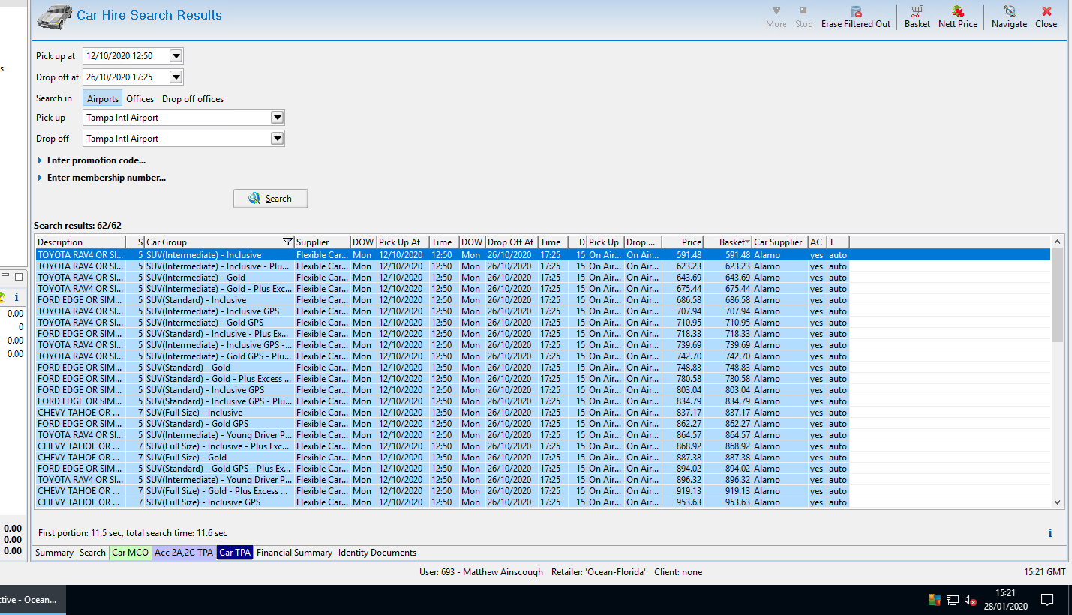Open the Financial Summary tab
1072x615 pixels.
[x=294, y=553]
